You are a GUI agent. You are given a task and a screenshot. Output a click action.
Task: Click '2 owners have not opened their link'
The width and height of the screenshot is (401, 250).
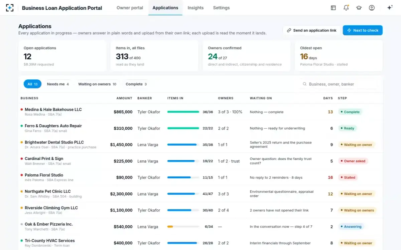point(279,210)
